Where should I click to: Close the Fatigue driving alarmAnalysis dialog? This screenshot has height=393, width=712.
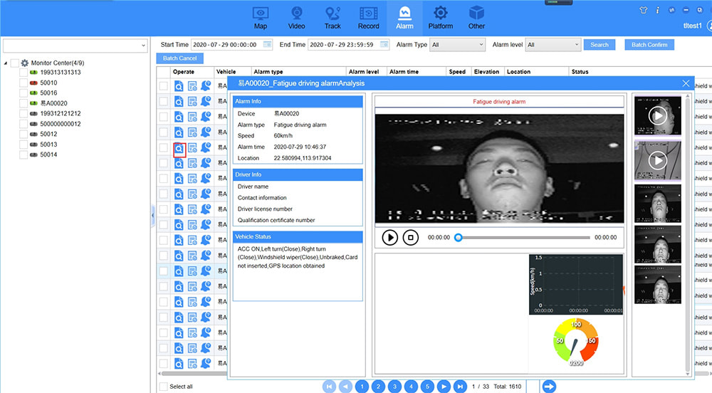tap(686, 83)
